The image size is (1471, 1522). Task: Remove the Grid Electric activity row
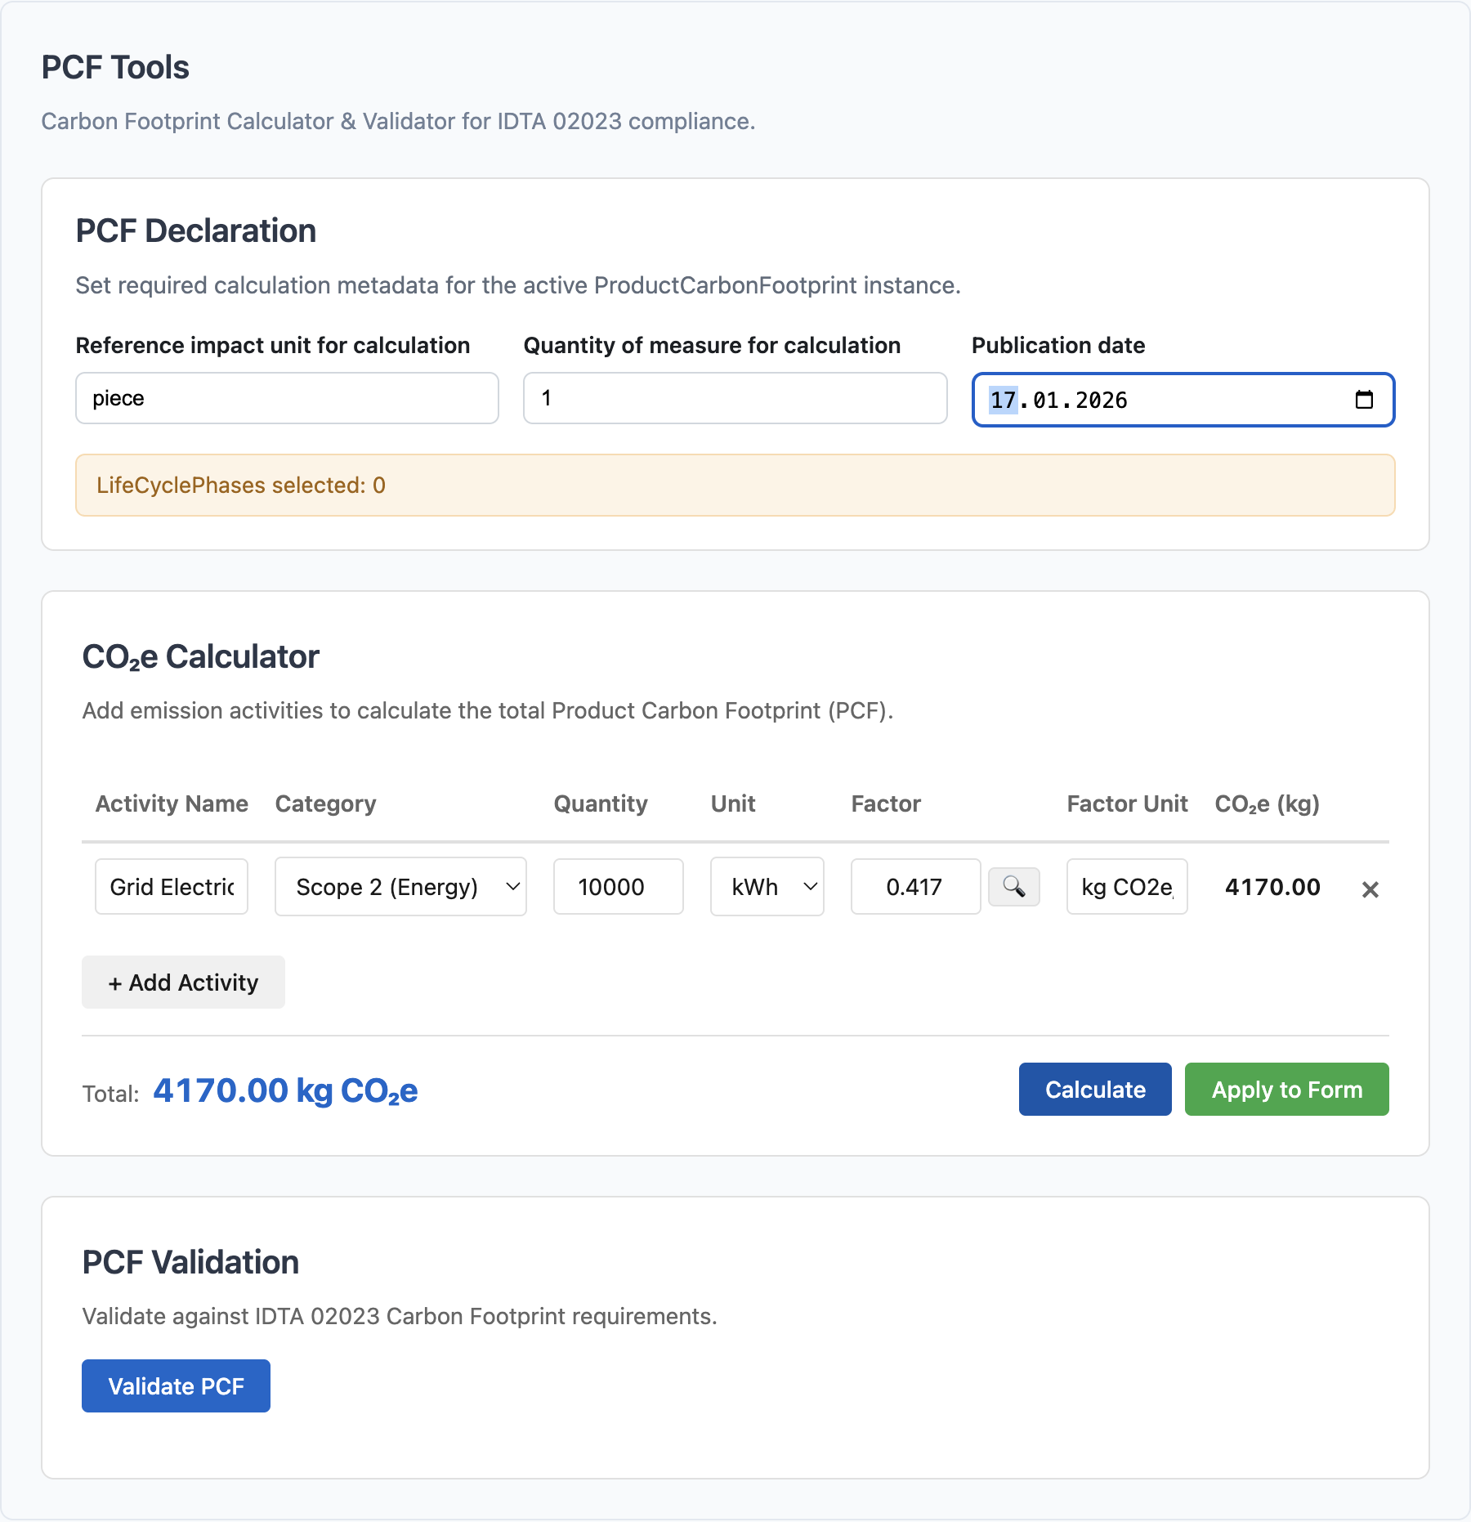pyautogui.click(x=1370, y=889)
